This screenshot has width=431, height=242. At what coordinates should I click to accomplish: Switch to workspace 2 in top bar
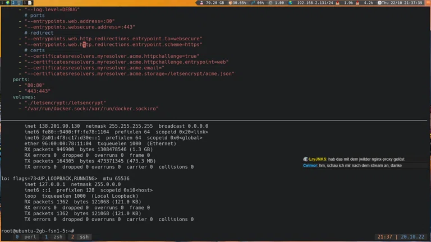13,3
